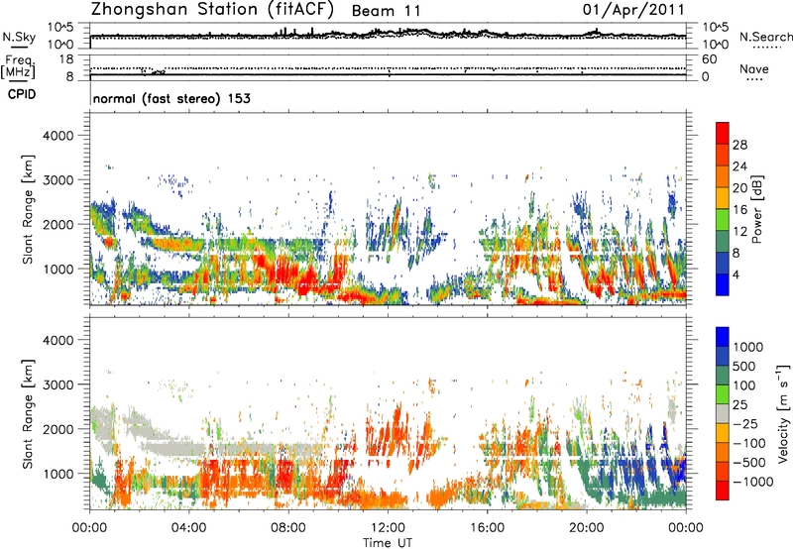Click the '1000' velocity colorbar tick label
The height and width of the screenshot is (549, 793).
(748, 347)
